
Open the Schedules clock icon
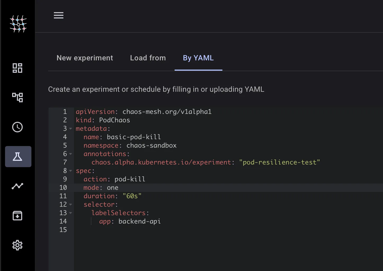[x=17, y=127]
